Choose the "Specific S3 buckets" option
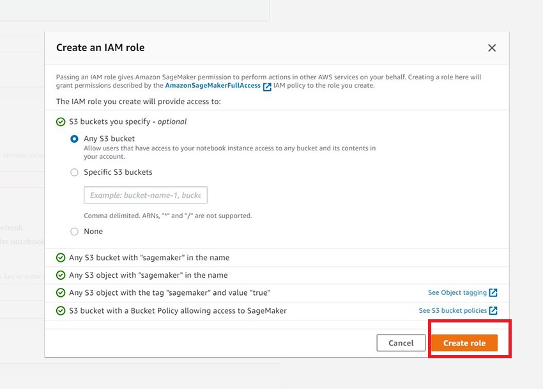The height and width of the screenshot is (389, 543). (x=74, y=172)
